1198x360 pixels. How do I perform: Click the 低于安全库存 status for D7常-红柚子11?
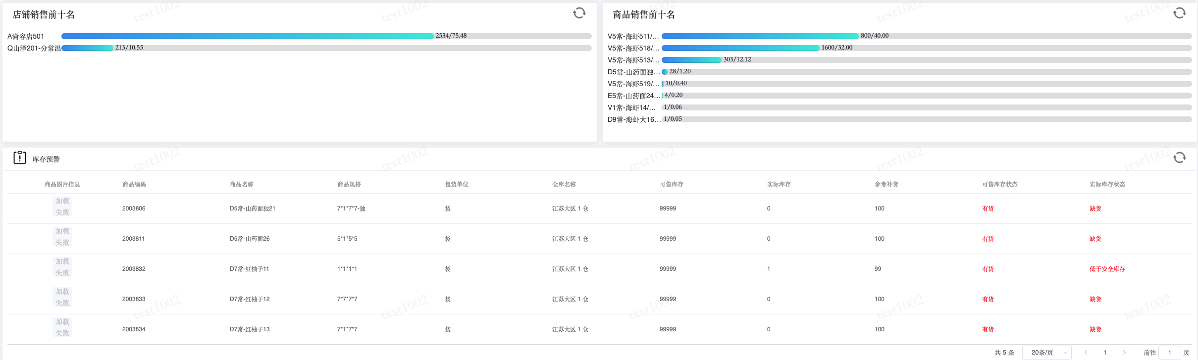point(1107,269)
